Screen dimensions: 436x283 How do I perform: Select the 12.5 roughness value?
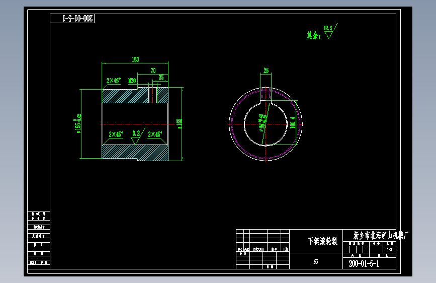328,28
